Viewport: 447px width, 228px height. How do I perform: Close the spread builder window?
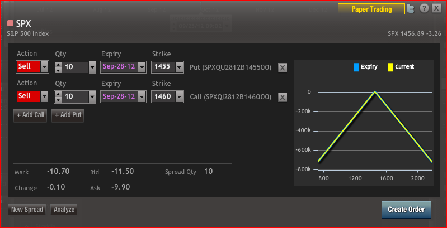click(x=437, y=9)
